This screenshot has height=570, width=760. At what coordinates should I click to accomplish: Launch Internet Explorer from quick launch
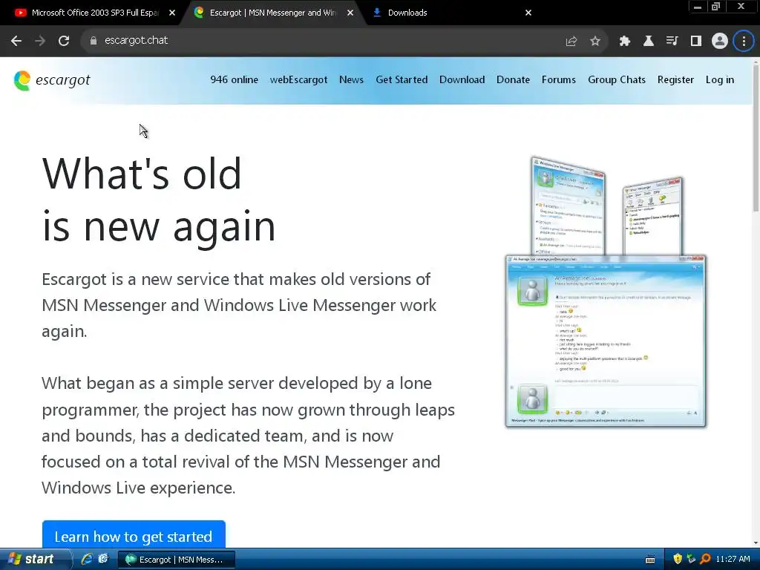tap(87, 559)
